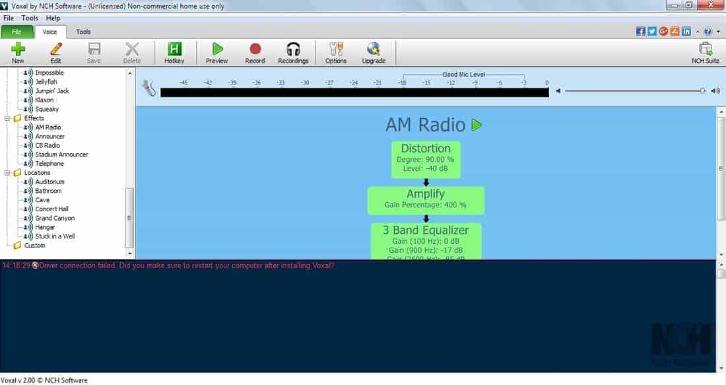Viewport: 726px width, 385px height.
Task: Open the NCH Suite
Action: click(x=706, y=52)
